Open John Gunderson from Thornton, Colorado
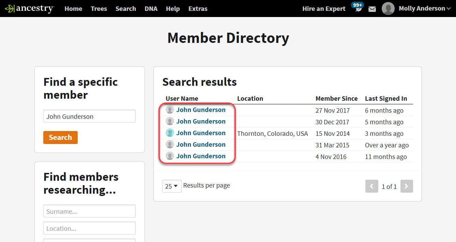Screen dimensions: 456x242 coord(201,133)
